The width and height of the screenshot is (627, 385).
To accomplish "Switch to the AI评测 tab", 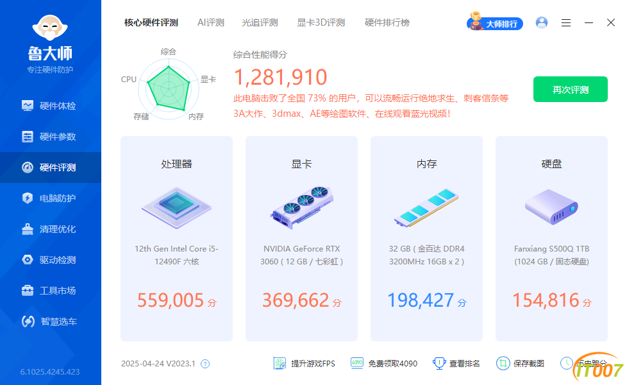I will pyautogui.click(x=211, y=23).
